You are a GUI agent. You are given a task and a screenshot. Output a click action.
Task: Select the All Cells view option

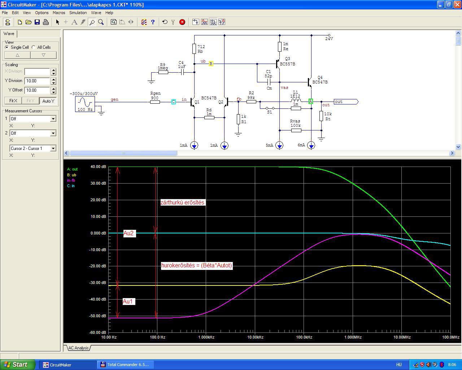[x=34, y=47]
